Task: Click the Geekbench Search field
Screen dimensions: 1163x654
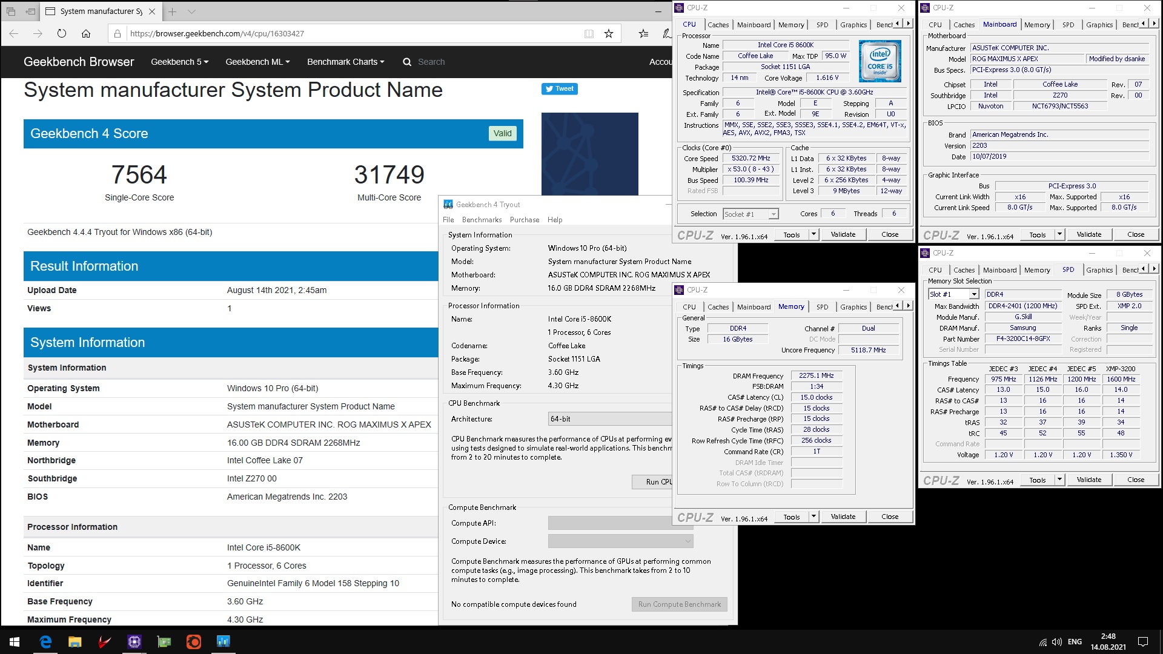Action: click(431, 62)
